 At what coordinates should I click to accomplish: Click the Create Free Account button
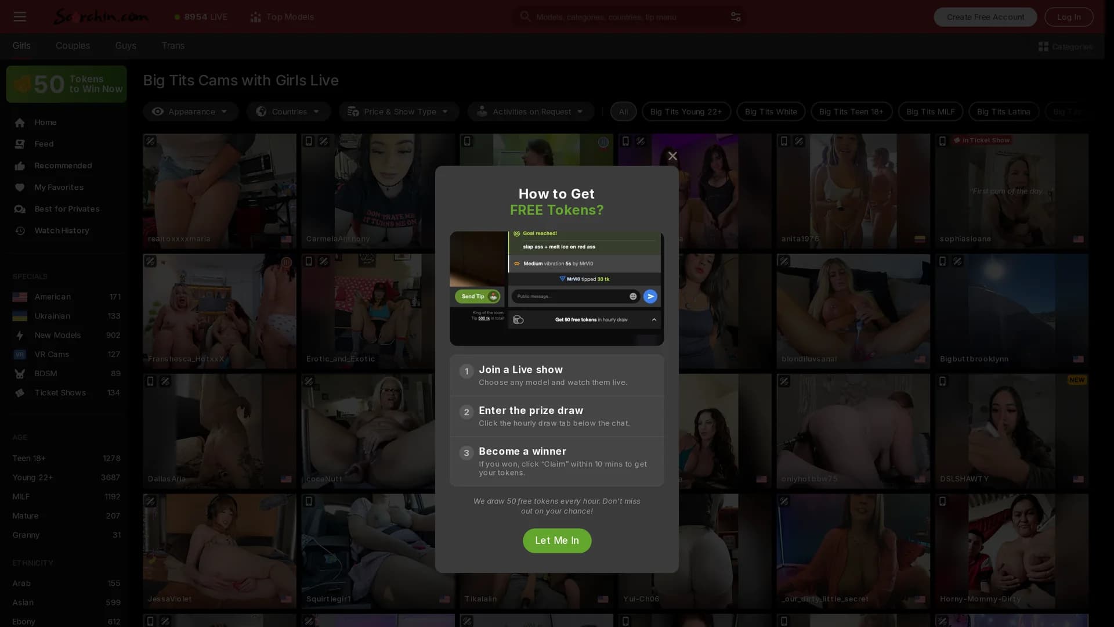point(985,17)
